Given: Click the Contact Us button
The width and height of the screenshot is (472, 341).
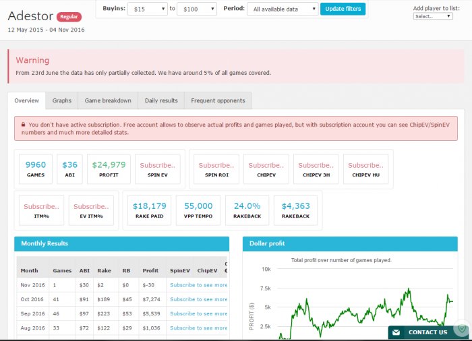Looking at the screenshot, I should pos(427,332).
